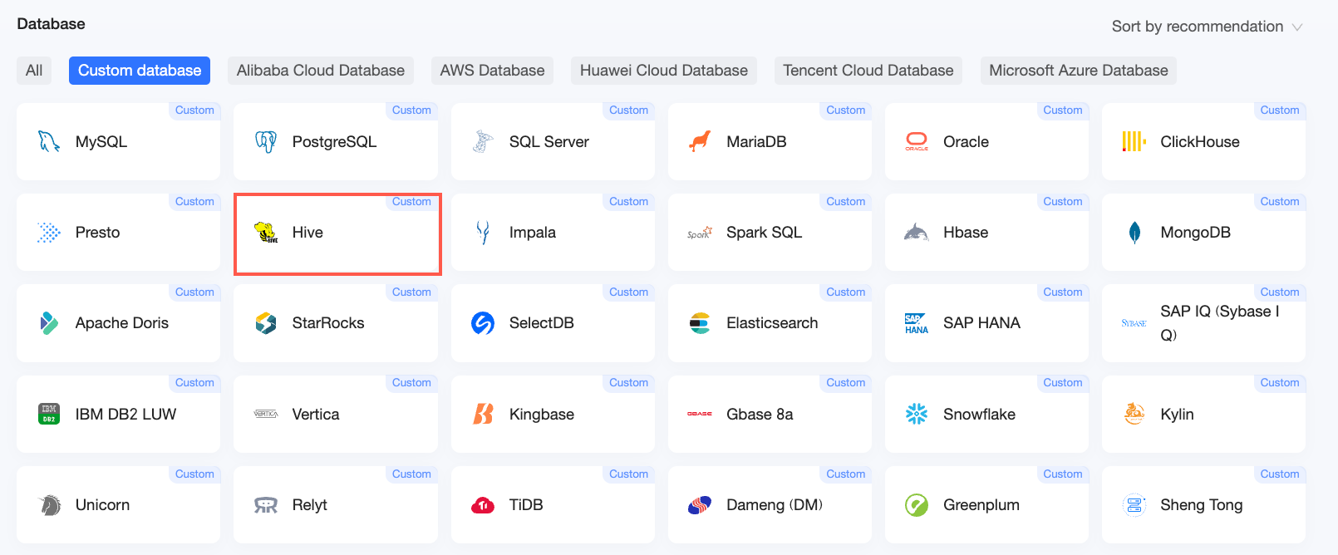Image resolution: width=1338 pixels, height=555 pixels.
Task: Select the Microsoft Azure Database tab
Action: click(1079, 71)
